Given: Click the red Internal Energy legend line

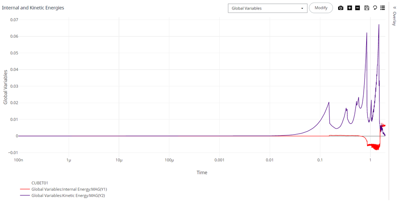Looking at the screenshot, I should coord(25,189).
